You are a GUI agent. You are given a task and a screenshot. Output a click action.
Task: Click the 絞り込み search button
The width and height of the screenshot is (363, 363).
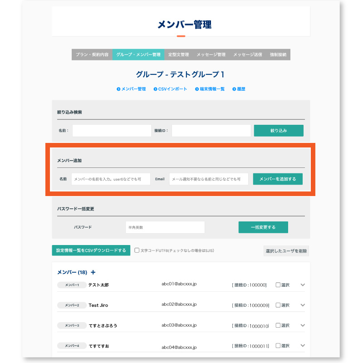pos(279,130)
